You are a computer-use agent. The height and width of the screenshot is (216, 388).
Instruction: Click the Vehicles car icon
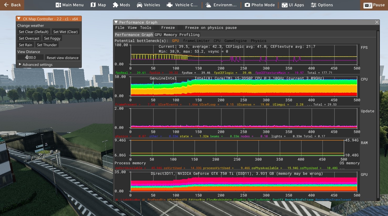coord(140,5)
